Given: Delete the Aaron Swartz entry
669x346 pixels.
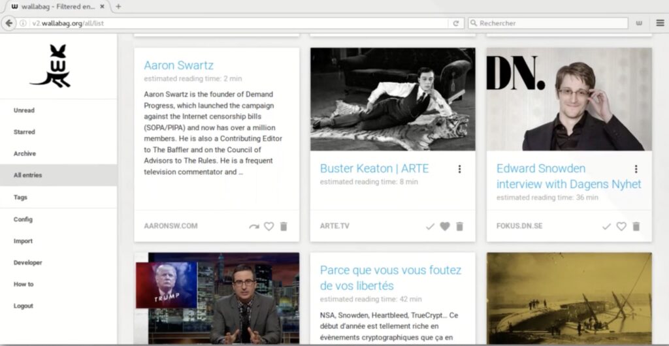Looking at the screenshot, I should tap(284, 227).
